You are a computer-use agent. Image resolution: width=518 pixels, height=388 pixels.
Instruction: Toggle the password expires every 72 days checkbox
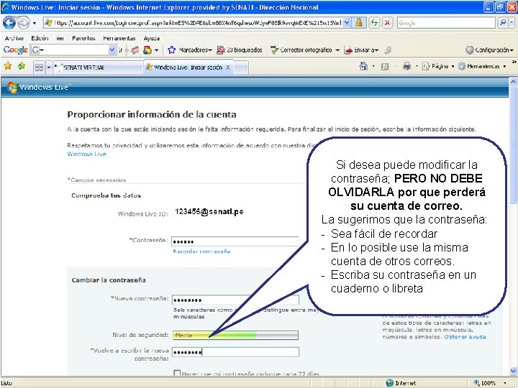[x=177, y=374]
